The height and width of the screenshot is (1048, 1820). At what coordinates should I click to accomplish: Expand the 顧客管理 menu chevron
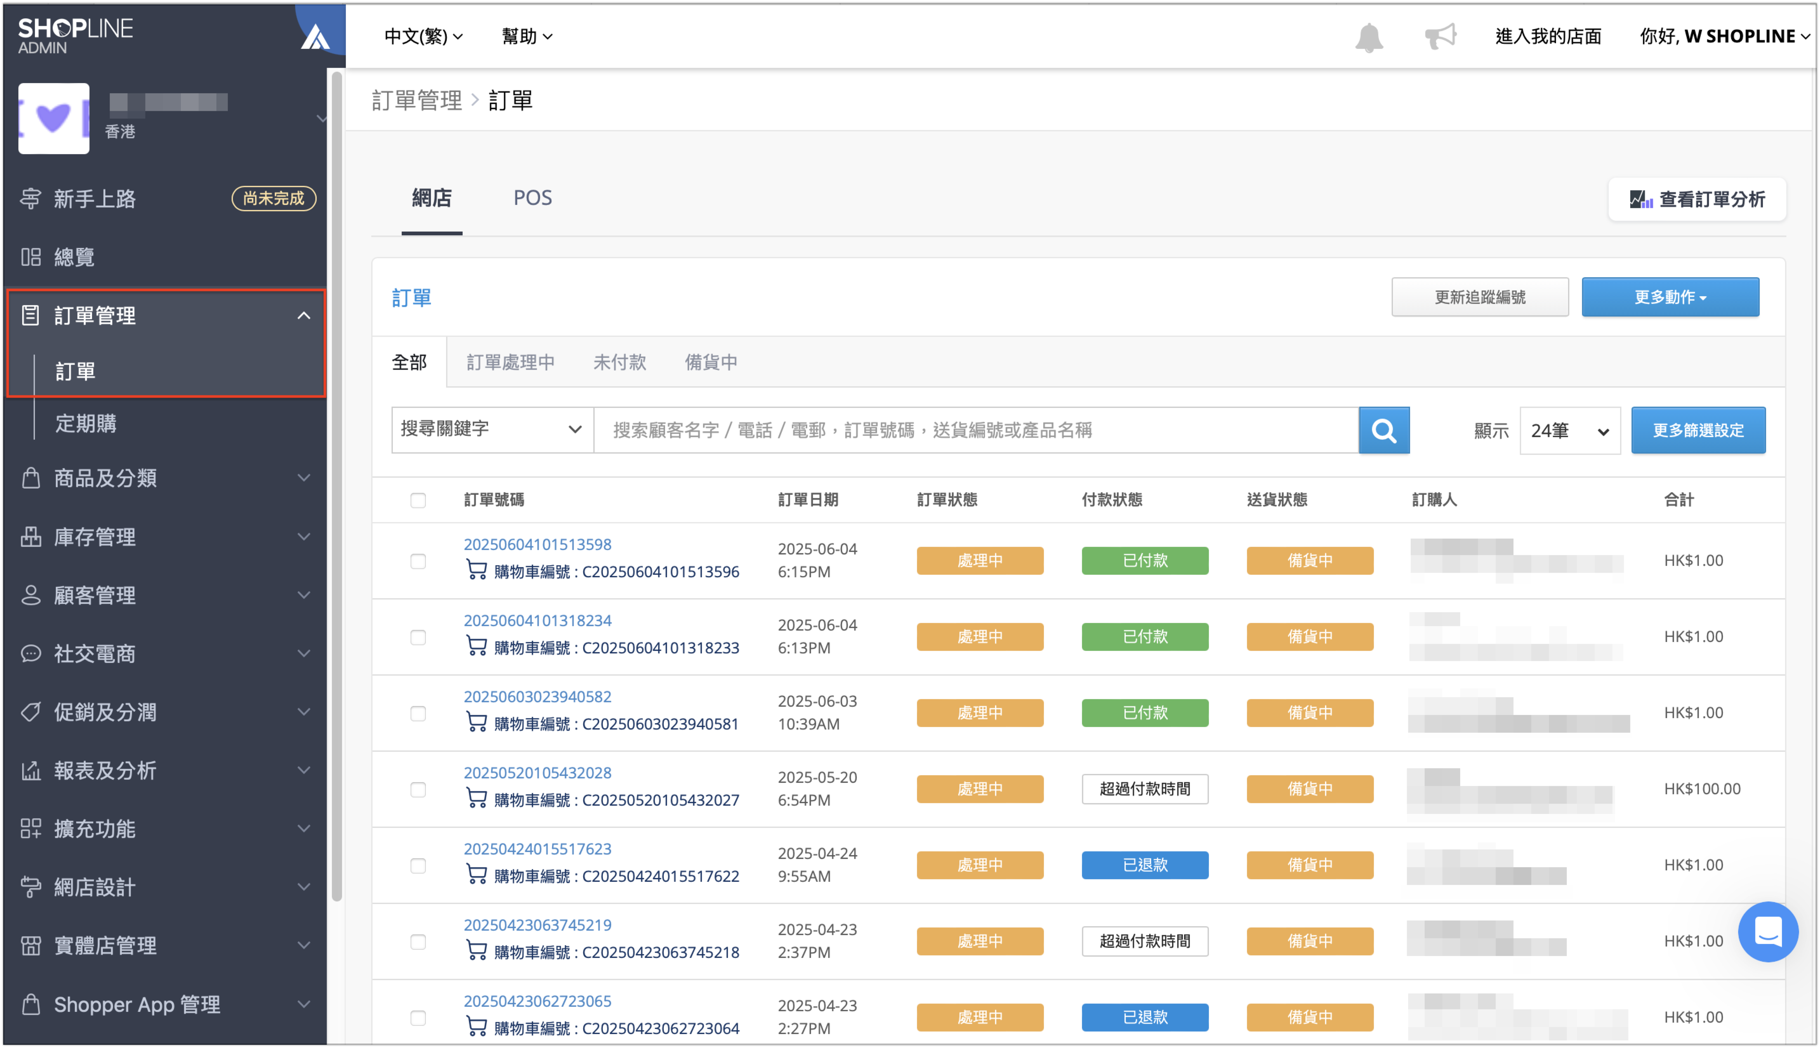point(304,595)
